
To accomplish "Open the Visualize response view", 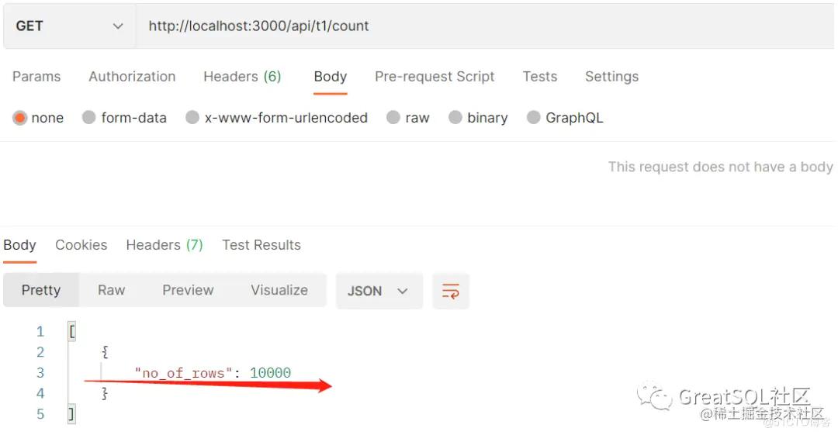I will point(279,290).
